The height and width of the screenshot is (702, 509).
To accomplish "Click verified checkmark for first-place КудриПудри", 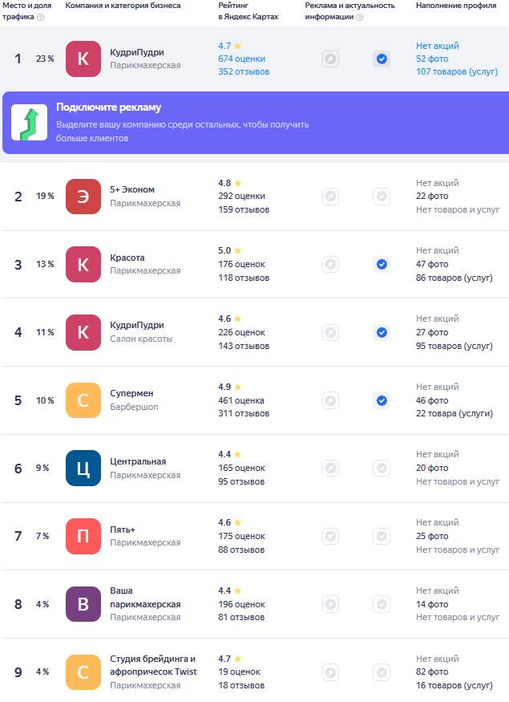I will click(x=382, y=59).
